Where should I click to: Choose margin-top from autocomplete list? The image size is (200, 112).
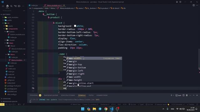click(94, 64)
